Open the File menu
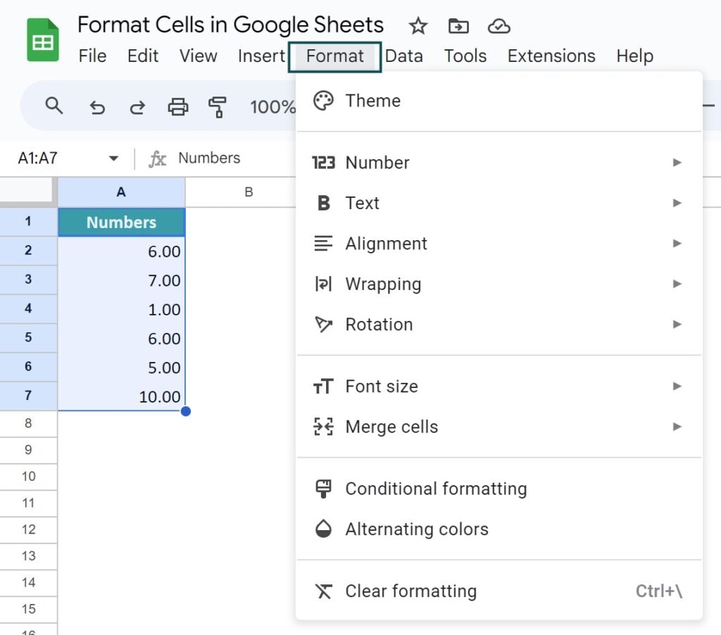 point(92,56)
